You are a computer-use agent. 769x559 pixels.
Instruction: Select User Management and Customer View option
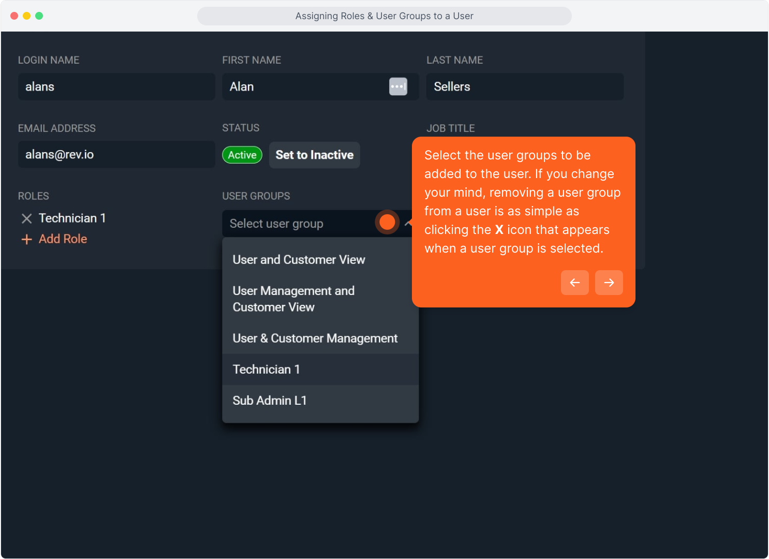[294, 299]
